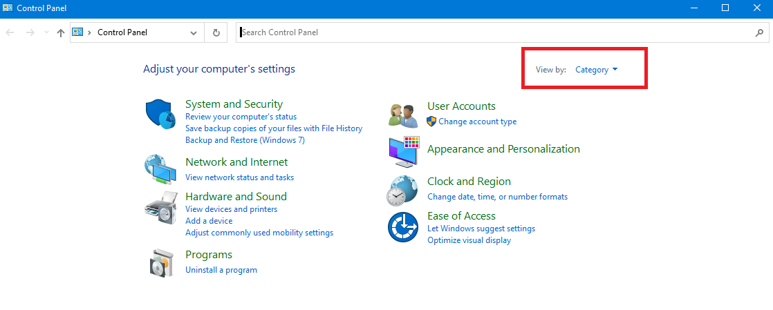Click the Ease of Access icon
The image size is (773, 310).
[403, 227]
